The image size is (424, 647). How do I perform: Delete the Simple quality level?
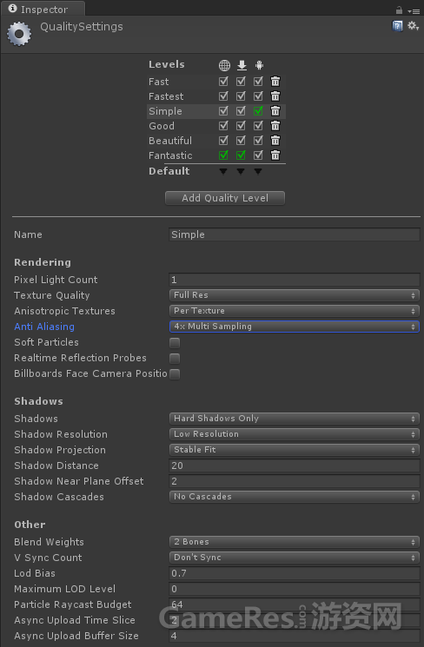coord(275,111)
